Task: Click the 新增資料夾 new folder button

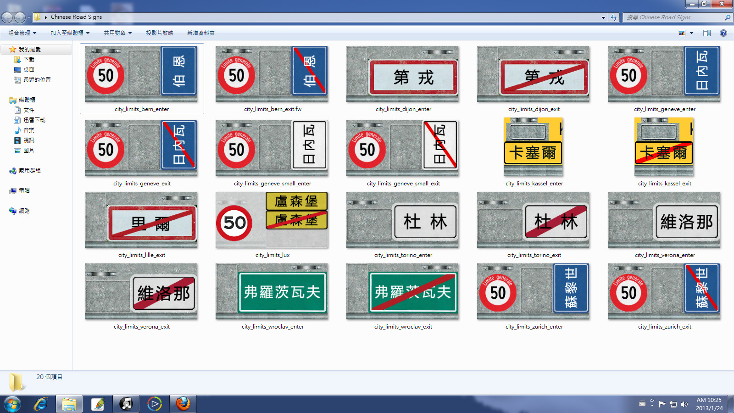Action: (201, 33)
